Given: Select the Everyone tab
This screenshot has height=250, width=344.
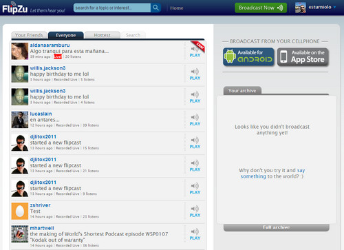Looking at the screenshot, I should click(x=66, y=35).
